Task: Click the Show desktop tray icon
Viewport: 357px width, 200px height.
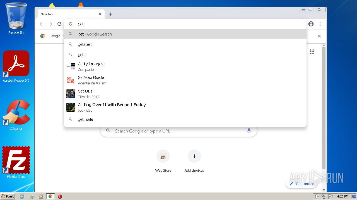Action: 354,196
